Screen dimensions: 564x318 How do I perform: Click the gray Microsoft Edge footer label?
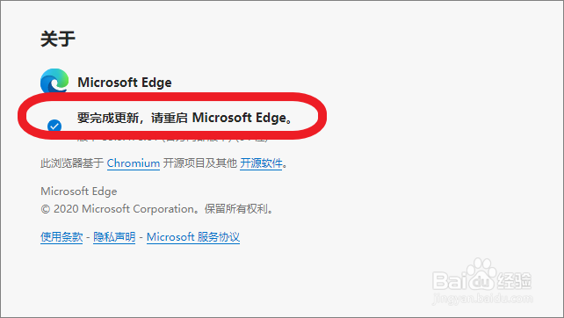point(79,192)
